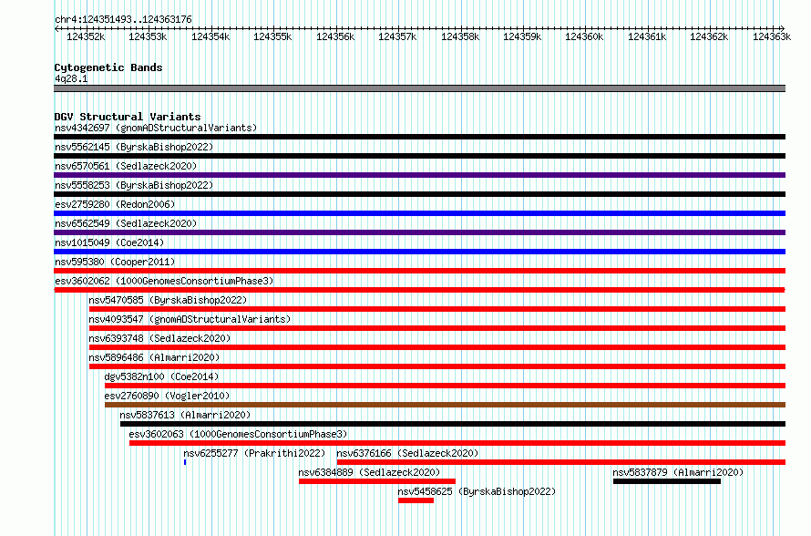Viewport: 811px width, 536px height.
Task: Click esv2760890 Vogler2010 label
Action: (167, 396)
